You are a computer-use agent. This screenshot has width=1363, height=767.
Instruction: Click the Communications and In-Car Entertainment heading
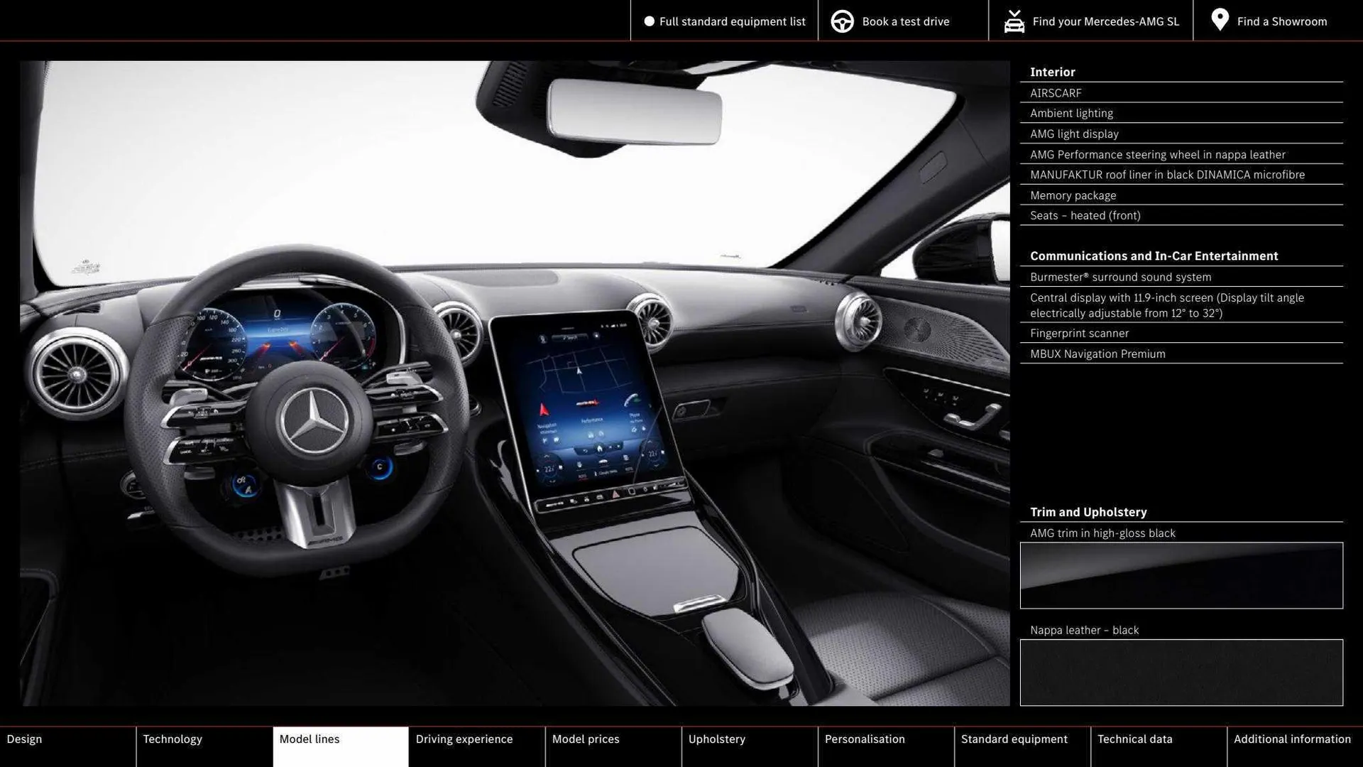(1154, 256)
